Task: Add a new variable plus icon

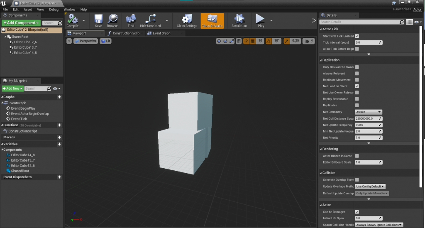Action: pyautogui.click(x=59, y=144)
